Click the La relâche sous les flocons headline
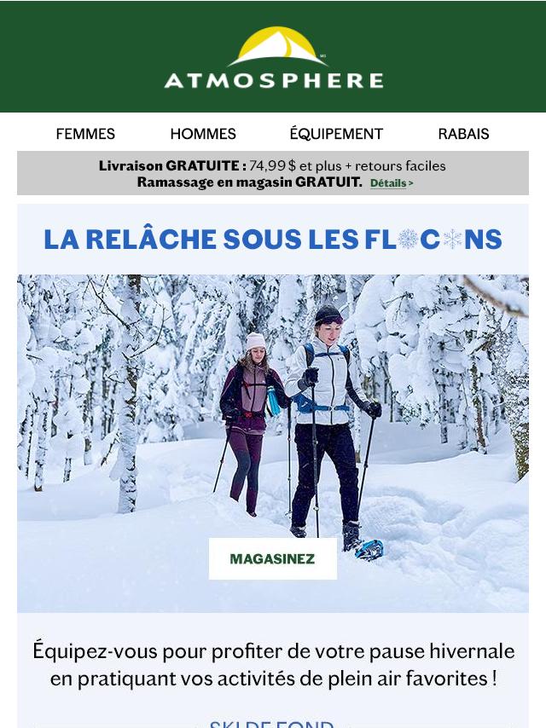This screenshot has height=728, width=546. pos(273,239)
